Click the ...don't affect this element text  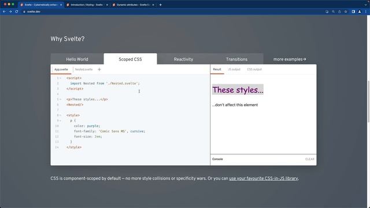pyautogui.click(x=235, y=105)
